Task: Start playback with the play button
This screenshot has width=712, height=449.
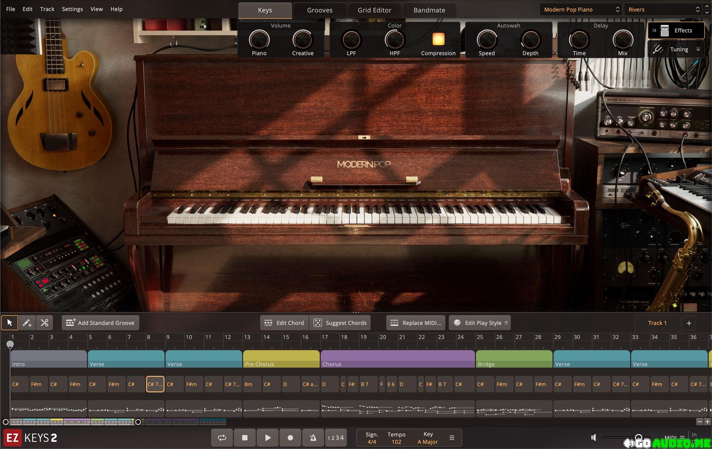Action: pyautogui.click(x=267, y=437)
